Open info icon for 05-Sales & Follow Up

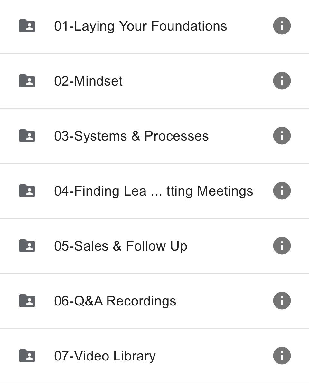pyautogui.click(x=282, y=245)
